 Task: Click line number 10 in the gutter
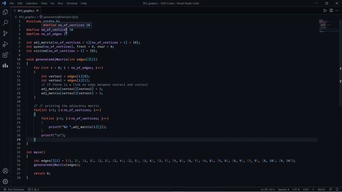[x=19, y=59]
